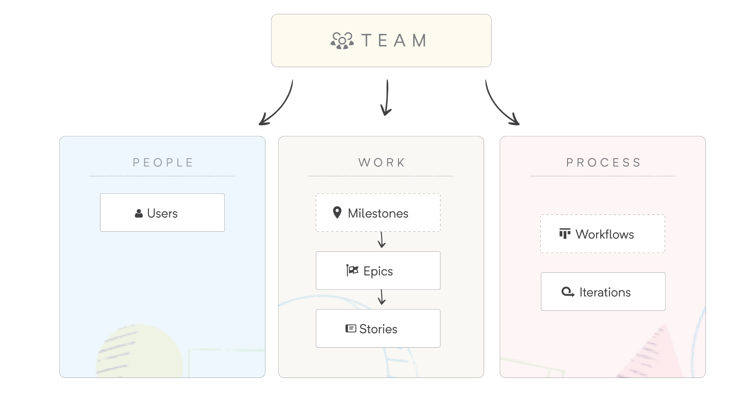Select the PEOPLE panel heading

pos(163,163)
